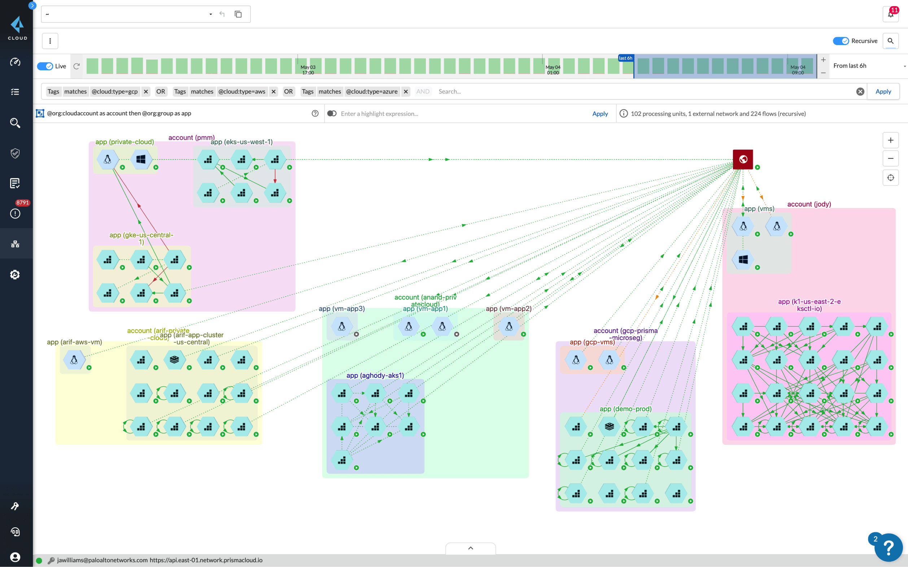This screenshot has width=908, height=567.
Task: Open the dashboard gauge icon in sidebar
Action: coord(15,62)
